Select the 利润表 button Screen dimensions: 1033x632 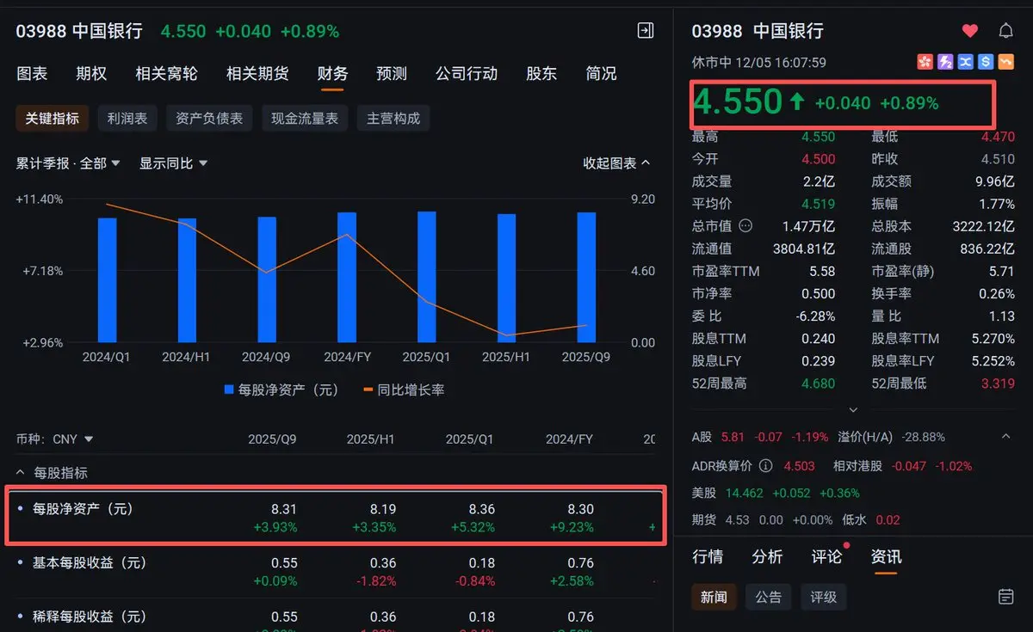point(127,119)
